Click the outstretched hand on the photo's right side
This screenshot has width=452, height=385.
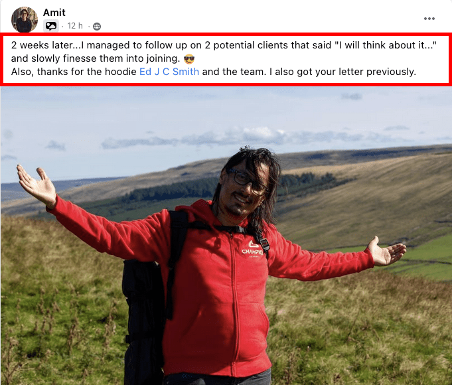click(x=386, y=251)
